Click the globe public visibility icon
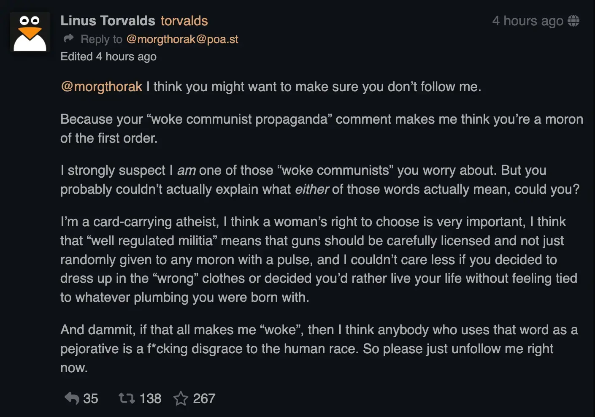 (573, 21)
